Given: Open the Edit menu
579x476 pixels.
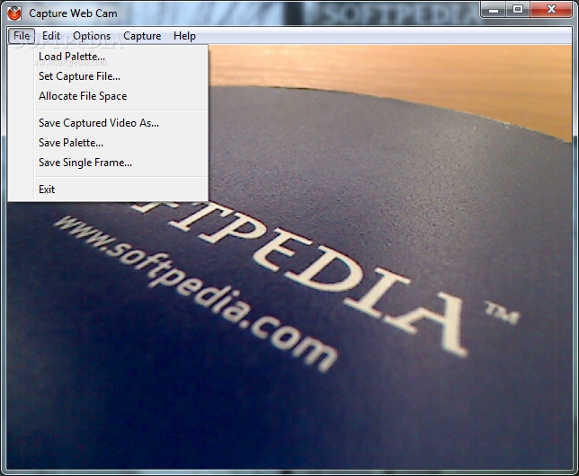Looking at the screenshot, I should click(x=51, y=36).
